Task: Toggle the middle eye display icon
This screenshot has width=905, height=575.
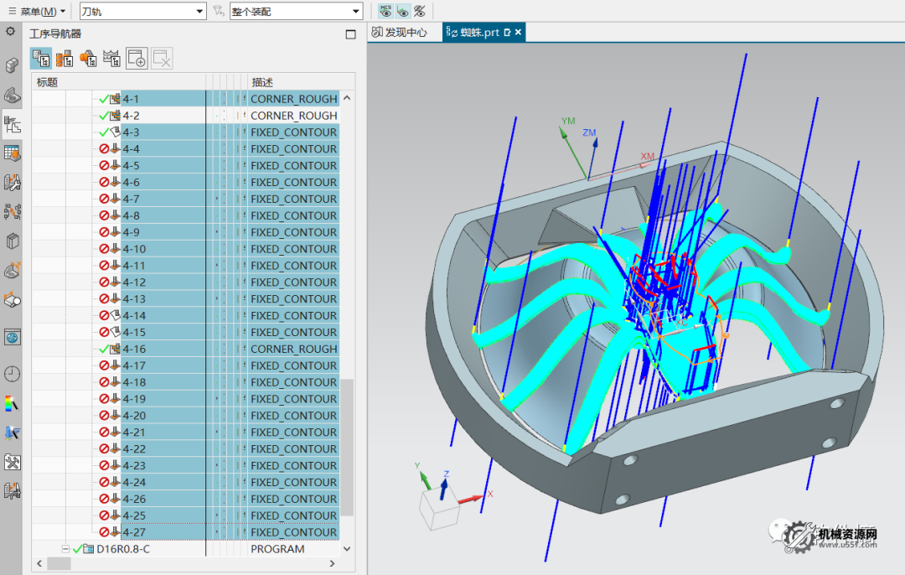Action: [402, 11]
